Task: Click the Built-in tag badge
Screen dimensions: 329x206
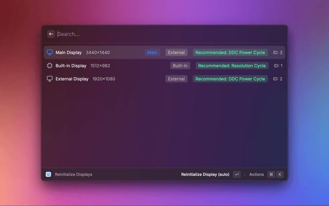Action: pos(180,66)
